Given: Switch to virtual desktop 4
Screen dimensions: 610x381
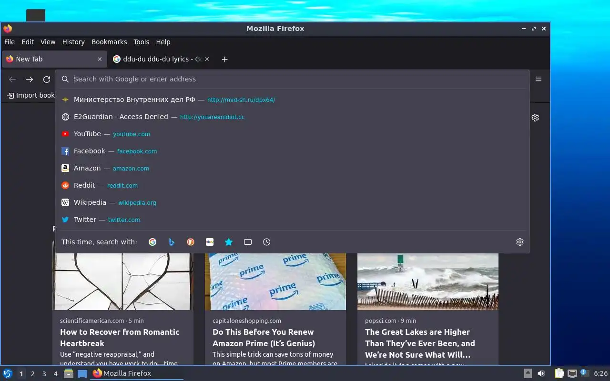Looking at the screenshot, I should point(55,374).
